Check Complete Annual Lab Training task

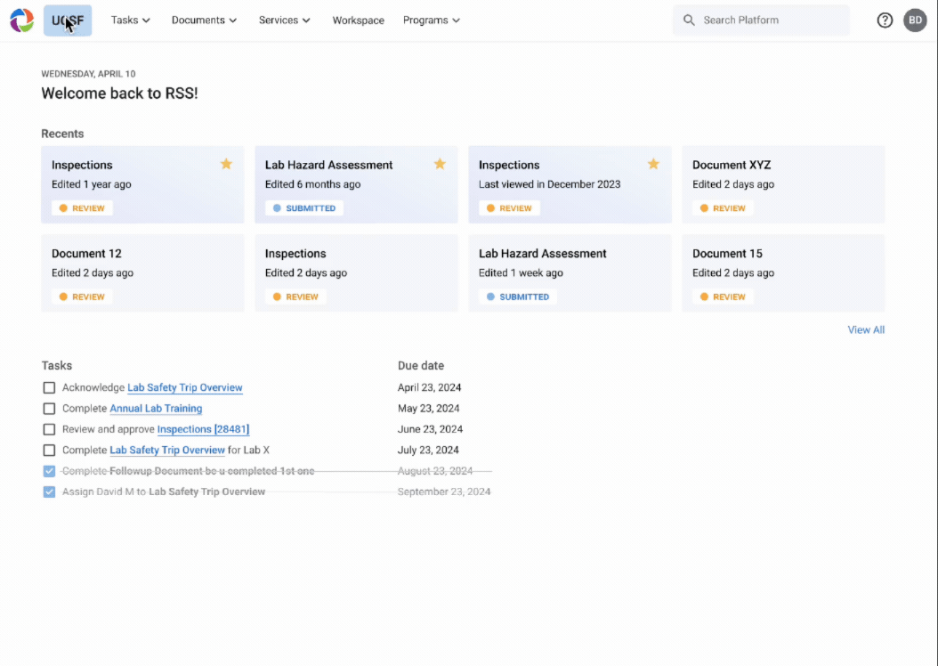pos(49,409)
